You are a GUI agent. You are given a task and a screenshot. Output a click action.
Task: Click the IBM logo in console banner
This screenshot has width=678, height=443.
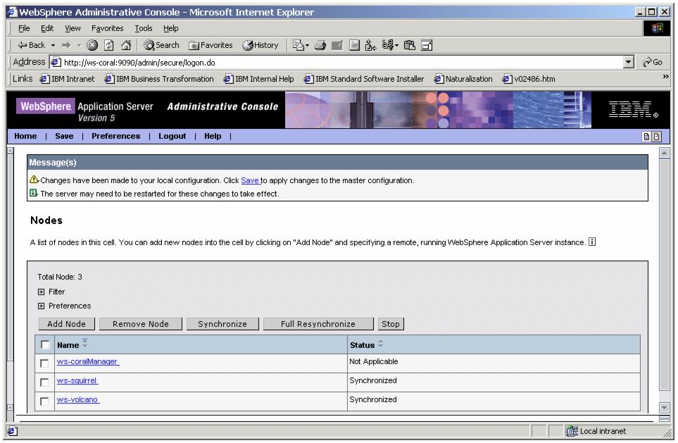634,109
